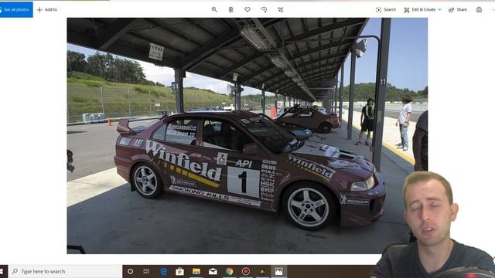Launch Google Chrome from taskbar
The height and width of the screenshot is (278, 495).
coord(230,271)
